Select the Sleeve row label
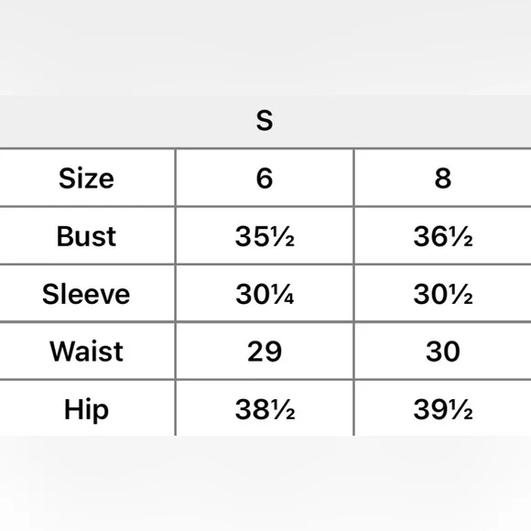The width and height of the screenshot is (531, 531). (x=86, y=294)
